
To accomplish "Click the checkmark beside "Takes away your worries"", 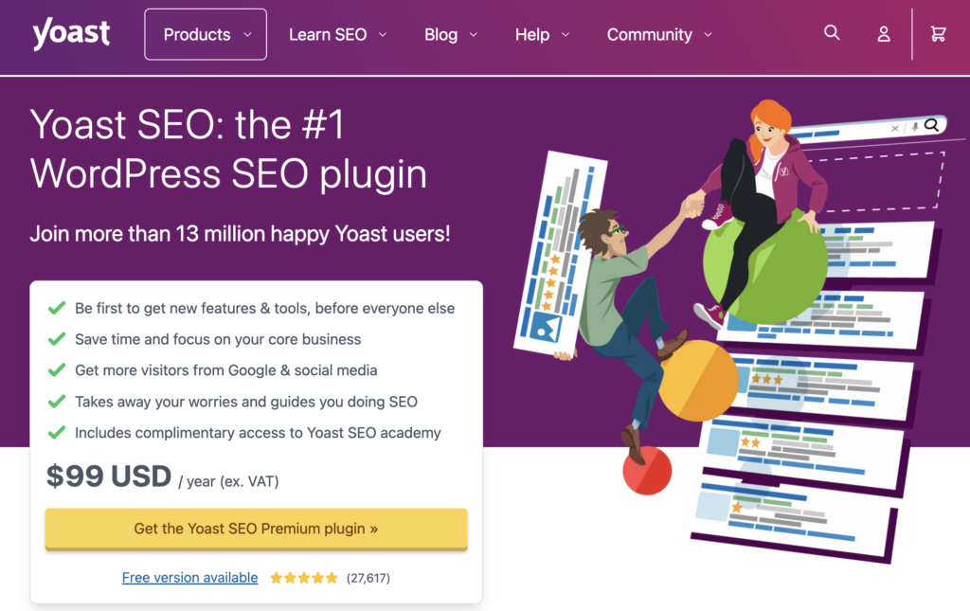I will click(57, 402).
